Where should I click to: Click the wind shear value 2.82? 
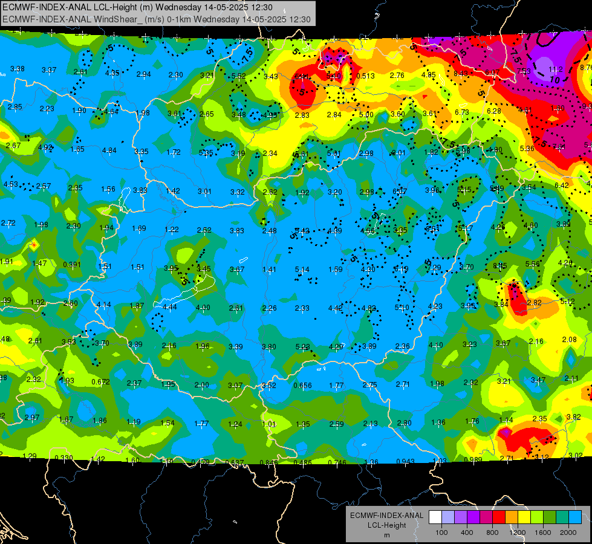[535, 303]
